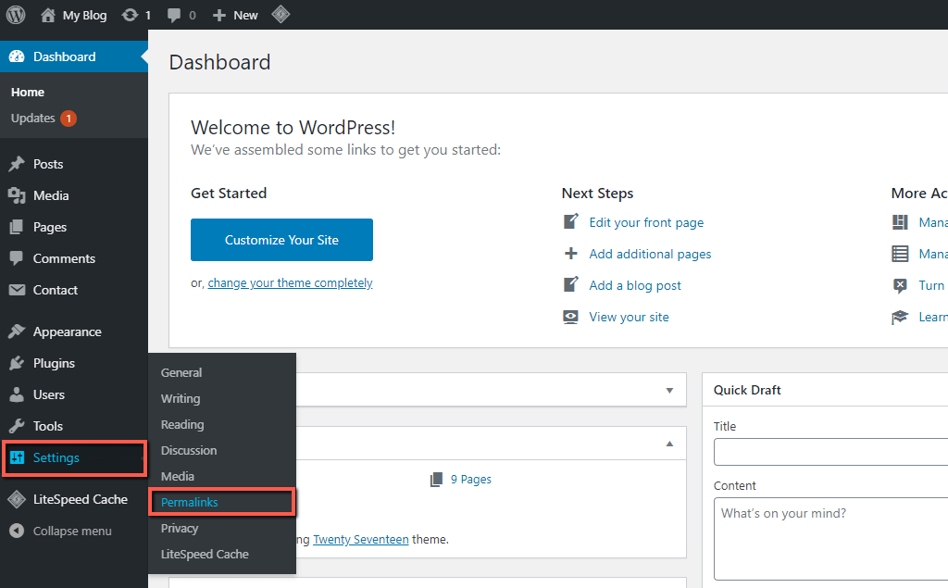This screenshot has width=948, height=588.
Task: Click the Customize Your Site button
Action: pos(281,239)
